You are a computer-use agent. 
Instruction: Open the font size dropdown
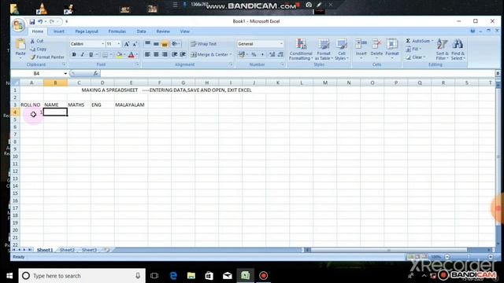[x=119, y=44]
